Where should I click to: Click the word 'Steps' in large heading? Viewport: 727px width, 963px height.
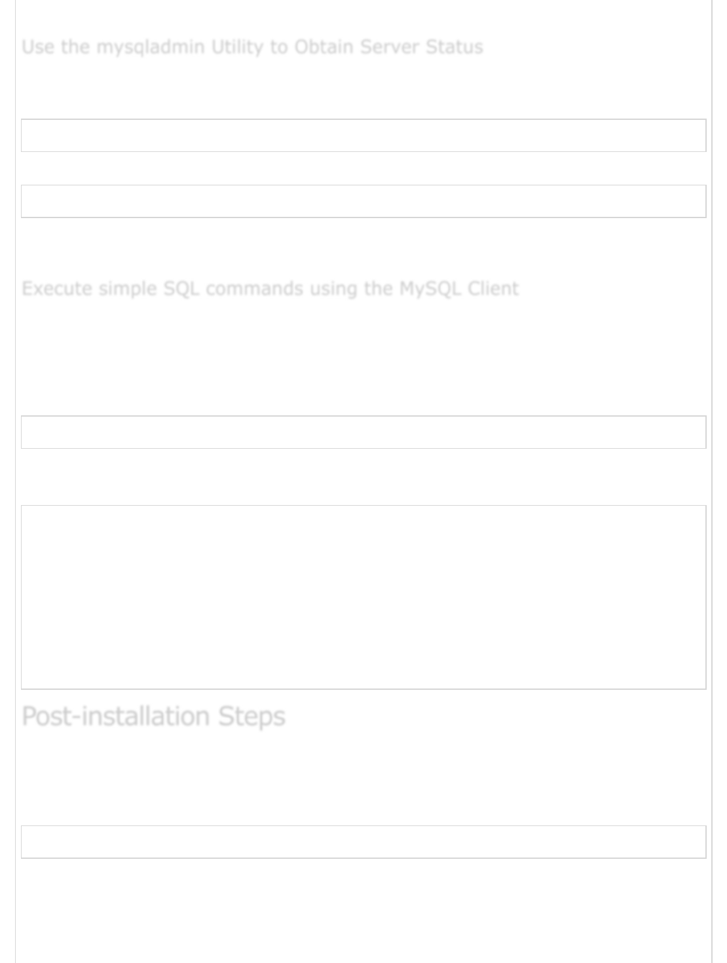[x=252, y=717]
